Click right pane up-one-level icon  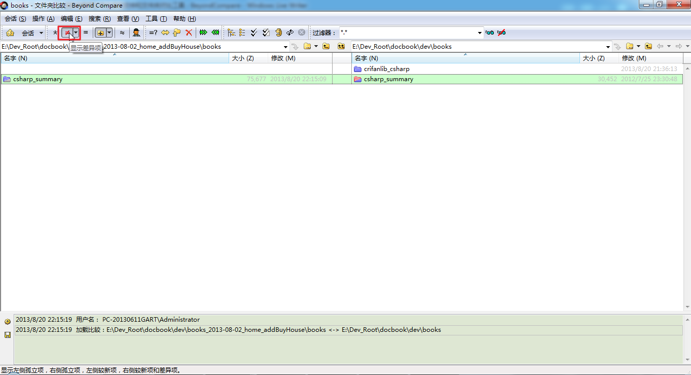[648, 47]
